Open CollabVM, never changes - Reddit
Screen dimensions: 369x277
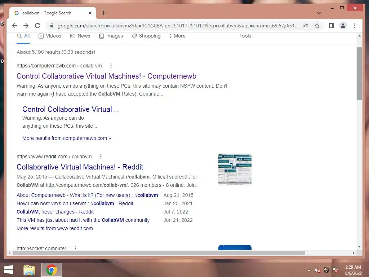[x=55, y=212]
